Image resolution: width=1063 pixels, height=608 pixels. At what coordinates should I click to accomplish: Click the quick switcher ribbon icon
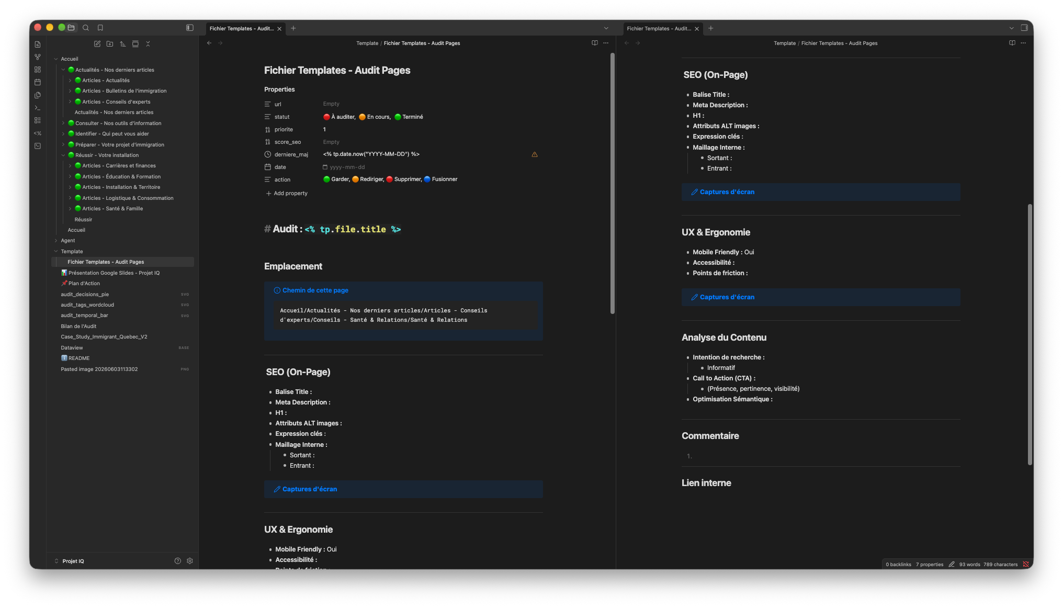(x=38, y=44)
